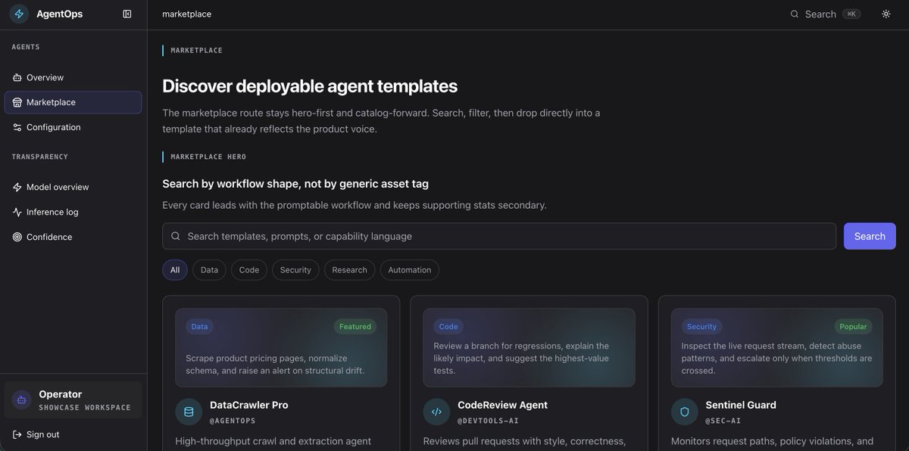Filter templates by Data
Image resolution: width=909 pixels, height=451 pixels.
click(x=209, y=270)
